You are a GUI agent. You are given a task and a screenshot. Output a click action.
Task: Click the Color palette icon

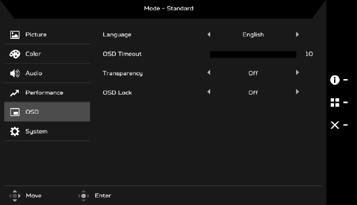(15, 54)
